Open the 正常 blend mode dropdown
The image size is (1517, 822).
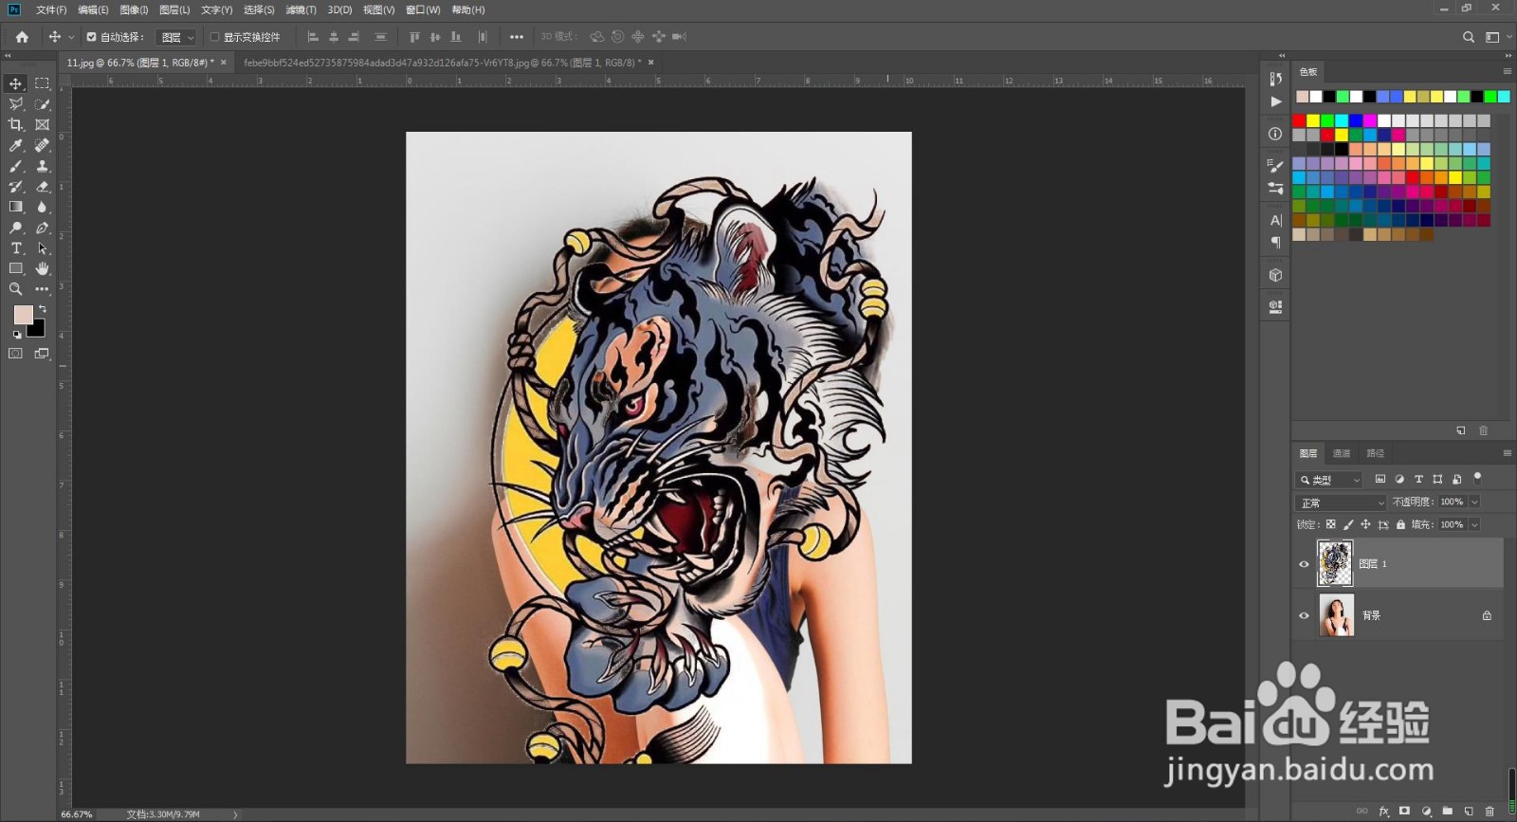point(1341,502)
